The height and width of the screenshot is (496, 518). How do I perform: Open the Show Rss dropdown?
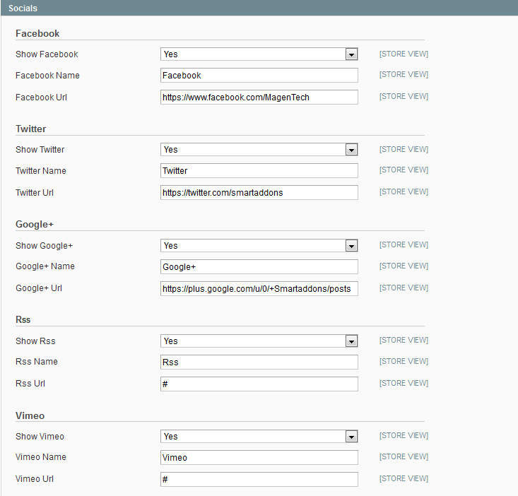(x=259, y=341)
